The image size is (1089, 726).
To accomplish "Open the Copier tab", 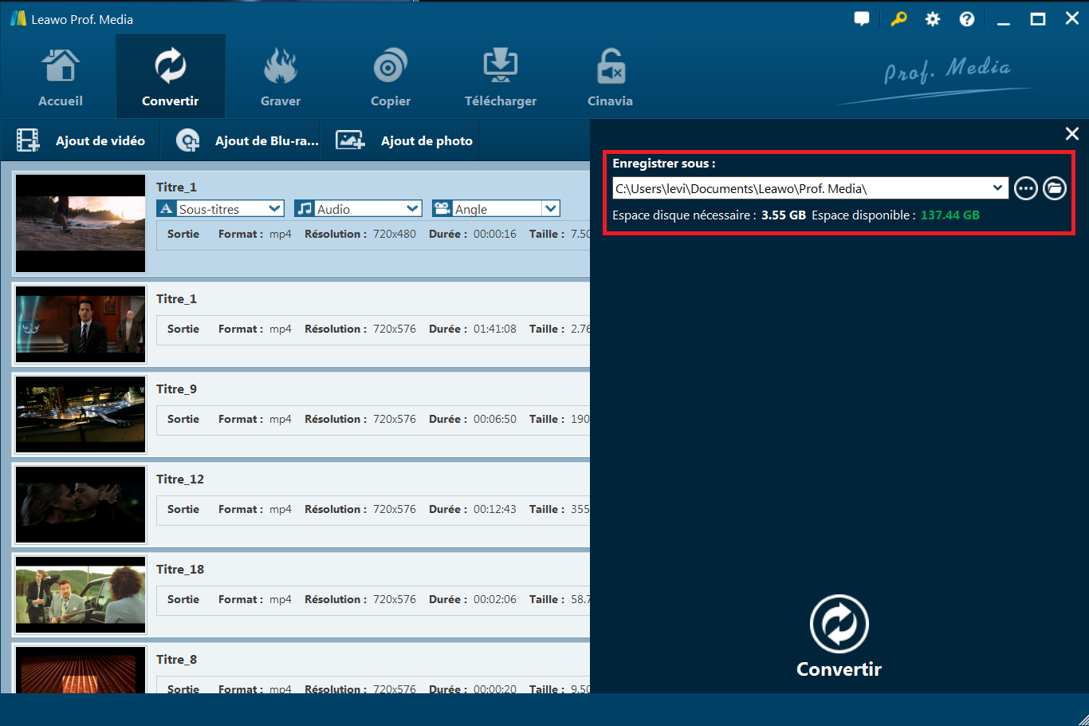I will pos(391,77).
